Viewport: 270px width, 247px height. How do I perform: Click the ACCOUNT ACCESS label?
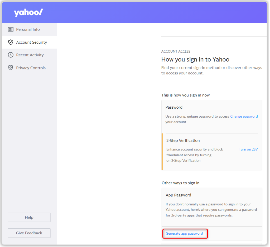176,51
